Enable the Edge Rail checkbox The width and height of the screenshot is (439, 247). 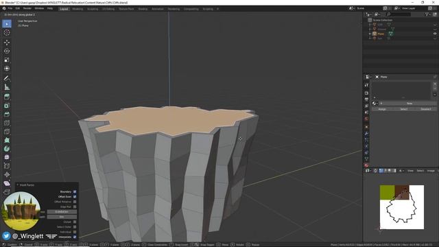coord(75,207)
